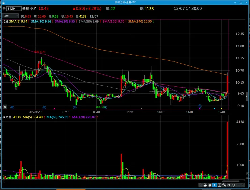Viewport: 250px width, 190px height.
Task: Click the 09/01 date axis label
Action: point(130,112)
